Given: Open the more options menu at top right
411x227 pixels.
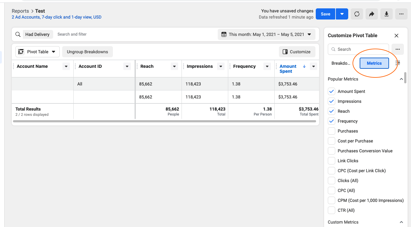Looking at the screenshot, I should (x=401, y=14).
